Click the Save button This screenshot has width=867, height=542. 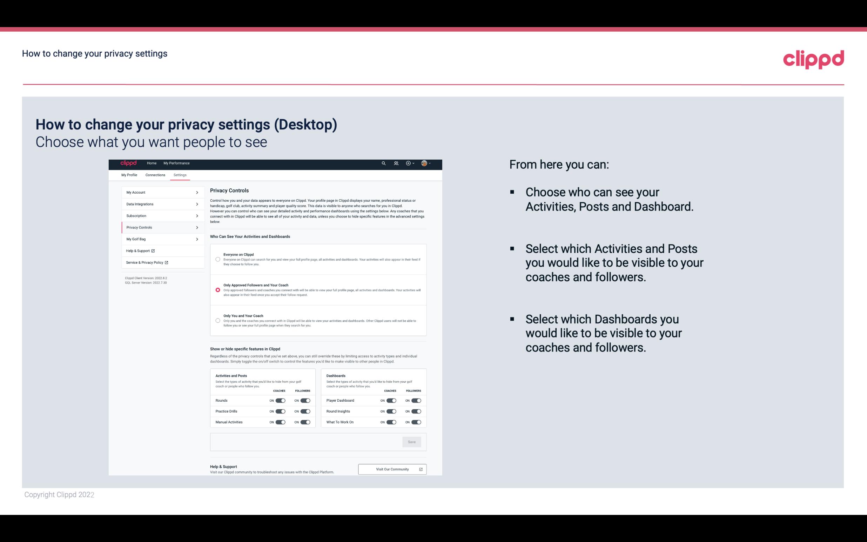(411, 441)
